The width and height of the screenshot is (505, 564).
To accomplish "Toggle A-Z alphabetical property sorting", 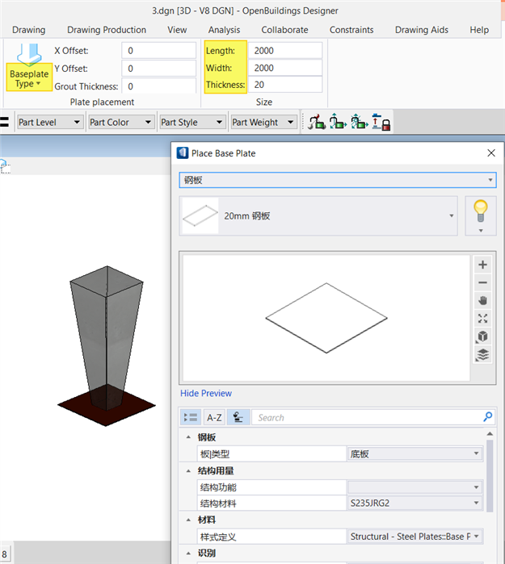I will [x=214, y=417].
